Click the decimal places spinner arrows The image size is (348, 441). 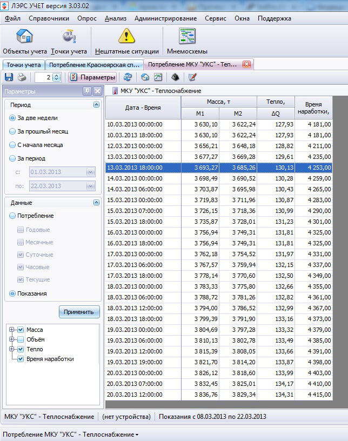(57, 77)
